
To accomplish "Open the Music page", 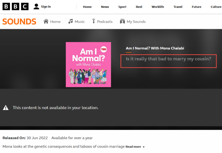I will pos(80,22).
